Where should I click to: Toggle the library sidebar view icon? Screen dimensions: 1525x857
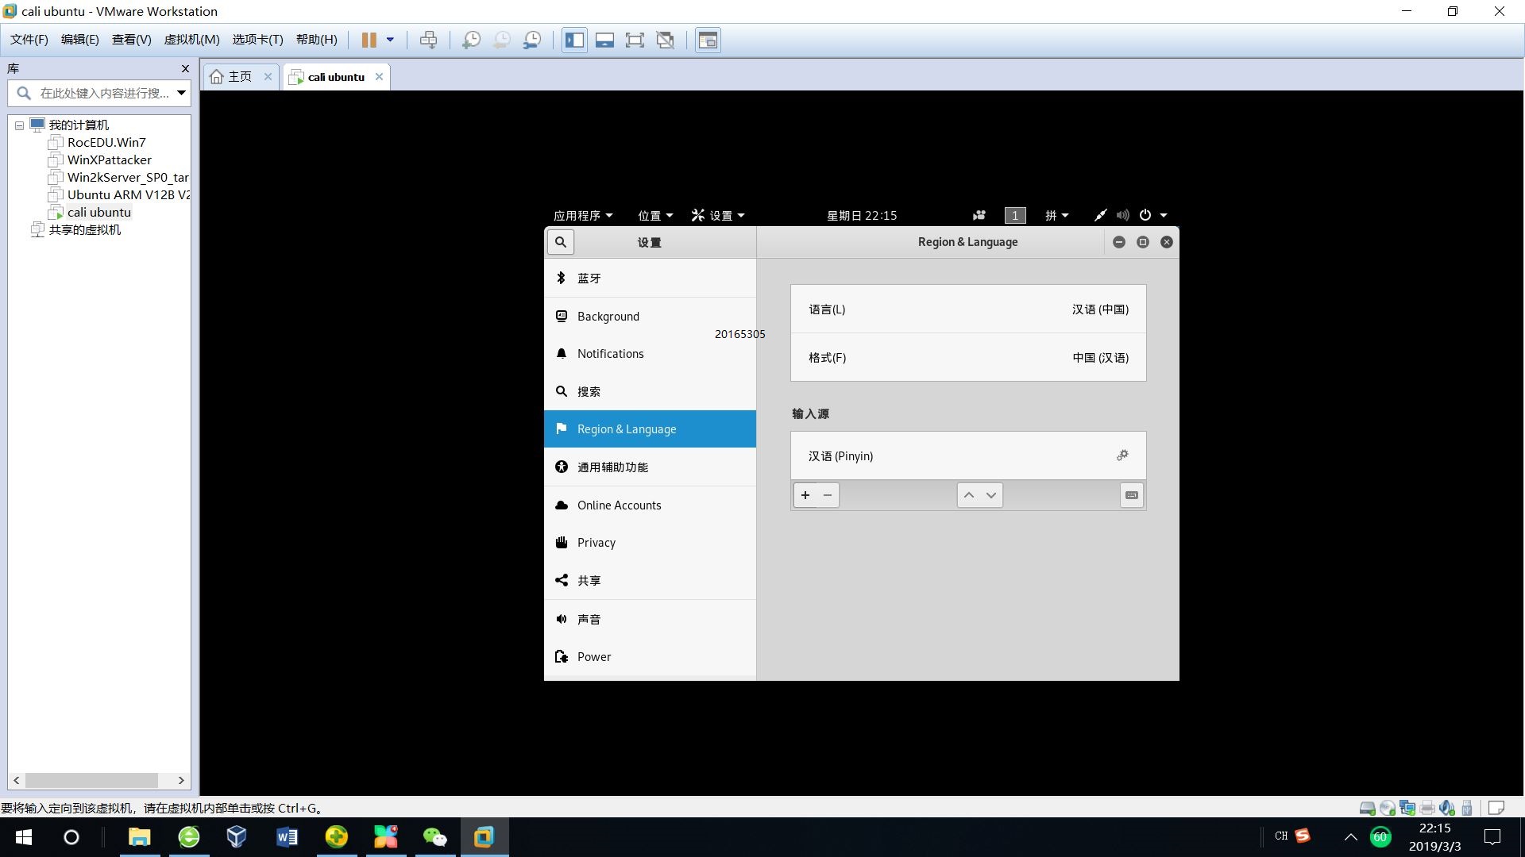[574, 40]
